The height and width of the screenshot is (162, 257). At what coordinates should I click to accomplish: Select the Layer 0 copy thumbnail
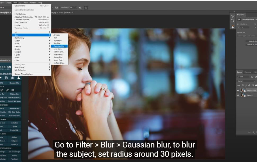243,90
